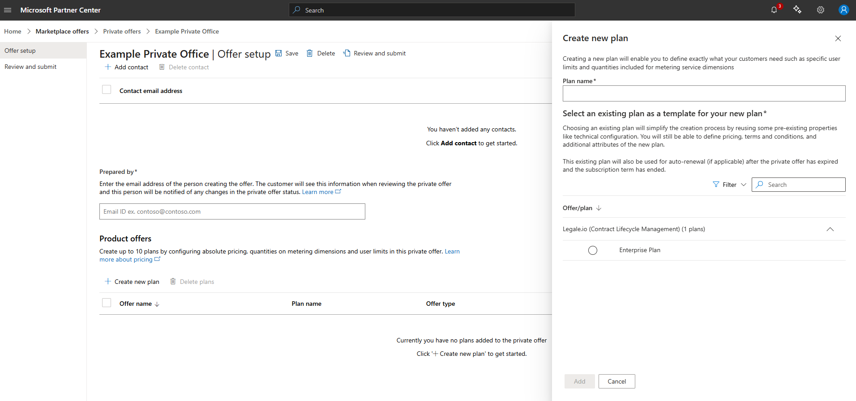
Task: Click Cancel in plan panel
Action: coord(617,381)
